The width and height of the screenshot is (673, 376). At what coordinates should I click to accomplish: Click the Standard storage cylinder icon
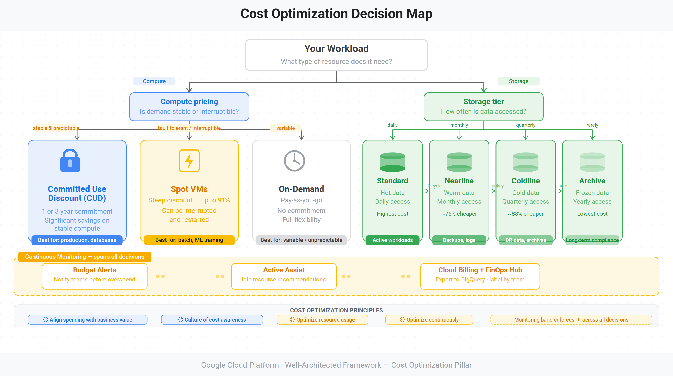[x=392, y=162]
